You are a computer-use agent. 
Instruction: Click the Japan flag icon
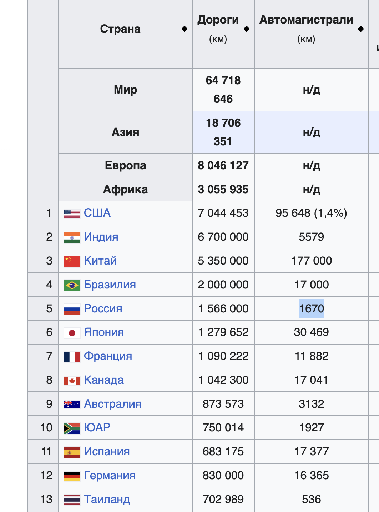(72, 333)
